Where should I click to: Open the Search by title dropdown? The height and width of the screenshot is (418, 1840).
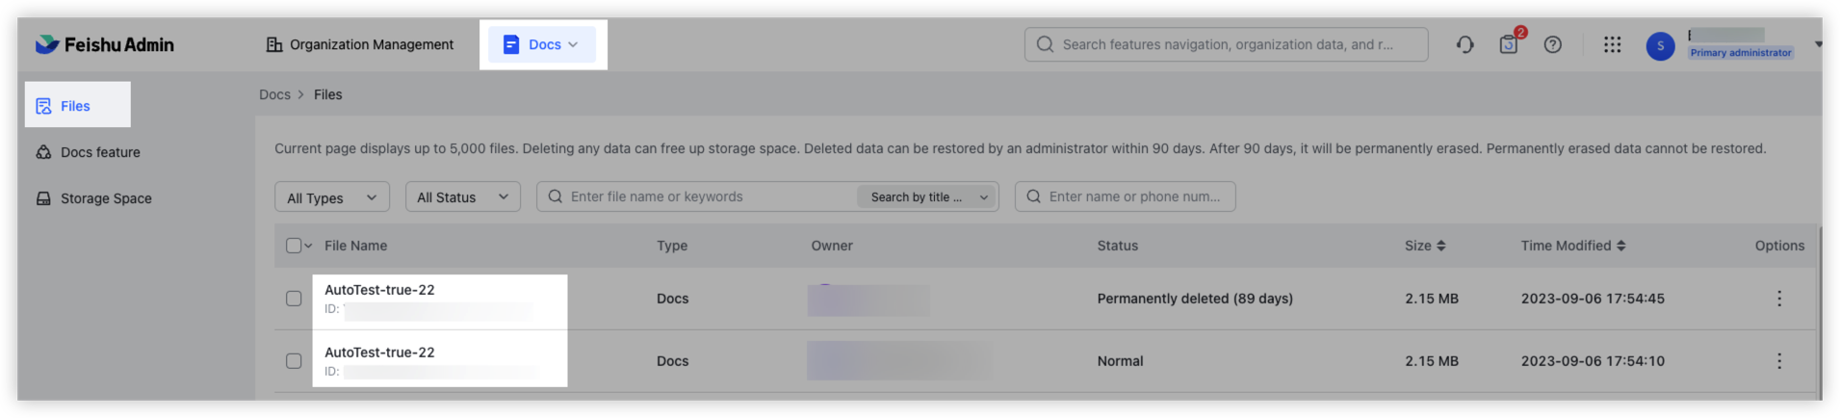(x=927, y=196)
